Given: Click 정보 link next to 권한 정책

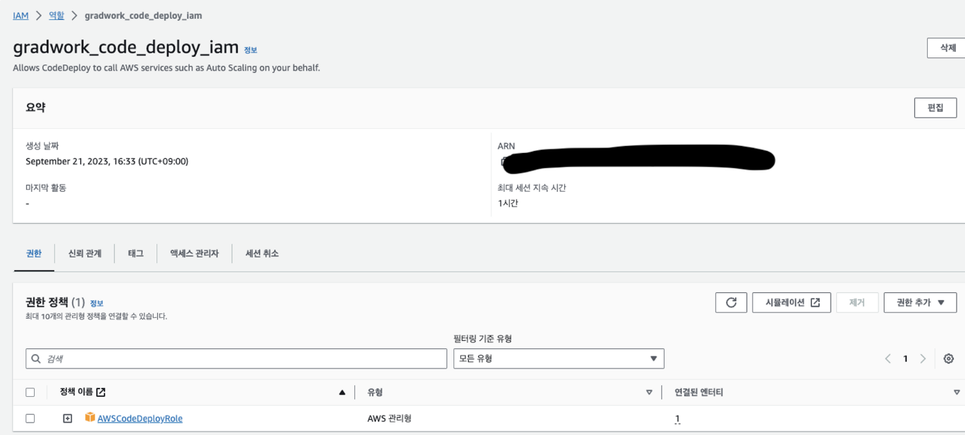Looking at the screenshot, I should point(96,303).
